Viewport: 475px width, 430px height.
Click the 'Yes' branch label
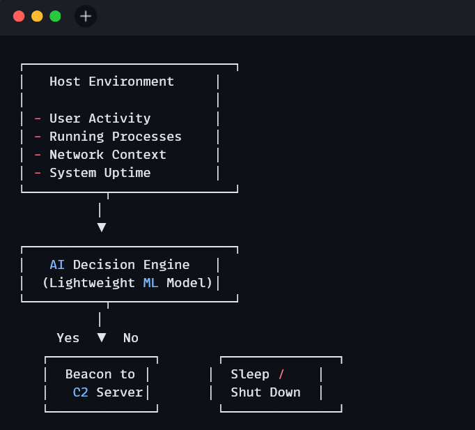(x=68, y=338)
